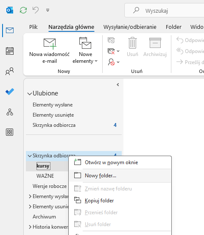Select the kursy subfolder
This screenshot has width=204, height=235.
point(43,166)
